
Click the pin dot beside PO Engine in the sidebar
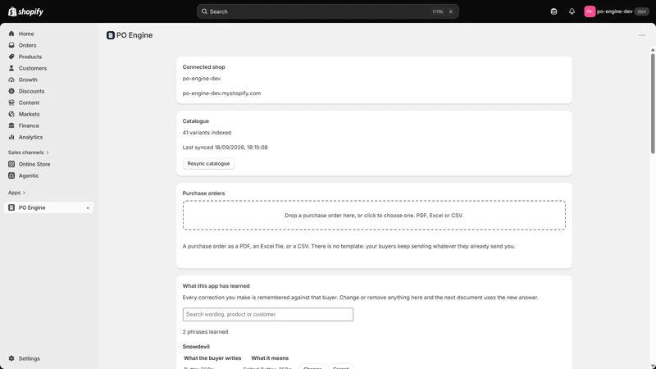pos(88,208)
